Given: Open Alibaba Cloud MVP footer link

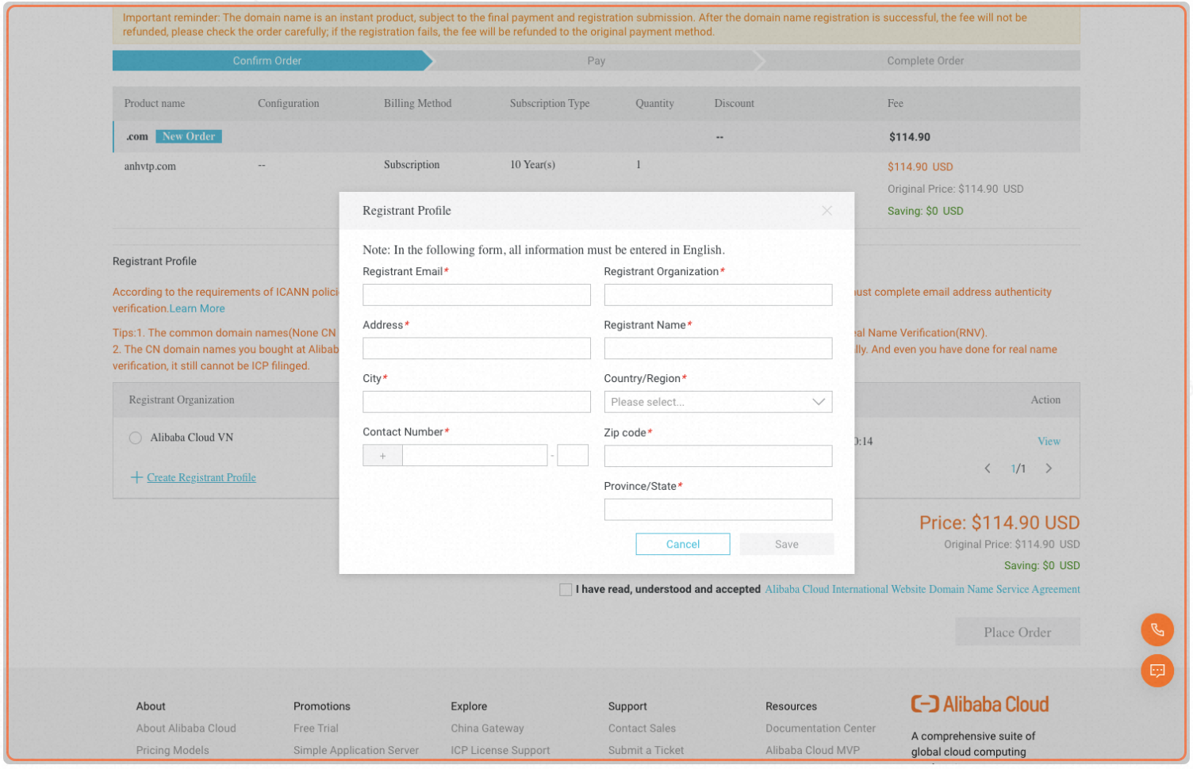Looking at the screenshot, I should tap(813, 751).
